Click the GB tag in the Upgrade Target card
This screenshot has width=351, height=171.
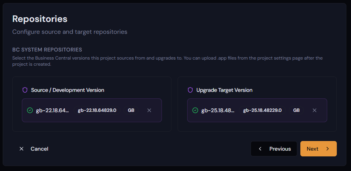point(297,110)
